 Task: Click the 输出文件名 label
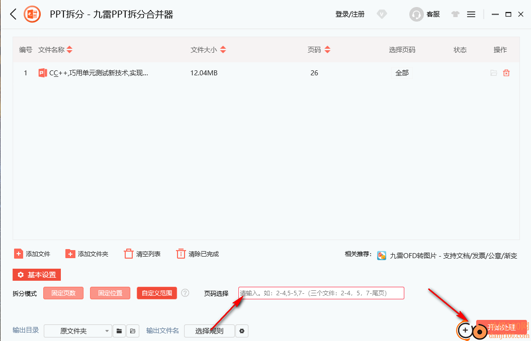click(x=162, y=330)
